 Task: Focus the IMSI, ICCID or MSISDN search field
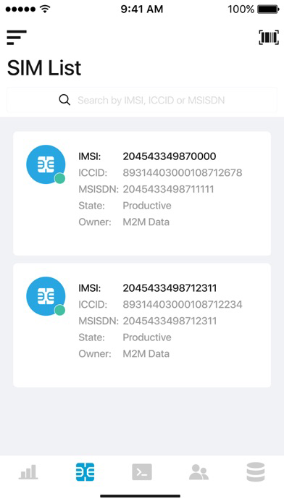pos(142,100)
